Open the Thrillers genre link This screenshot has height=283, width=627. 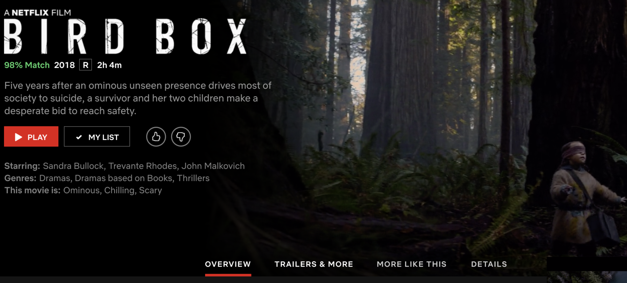coord(193,178)
